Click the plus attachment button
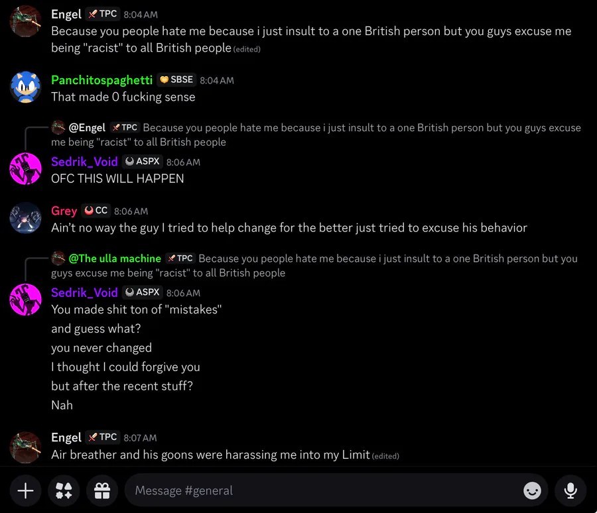597x513 pixels. [x=25, y=490]
